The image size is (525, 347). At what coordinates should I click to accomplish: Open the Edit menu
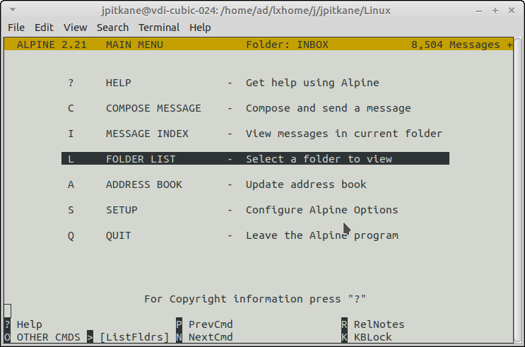click(44, 28)
